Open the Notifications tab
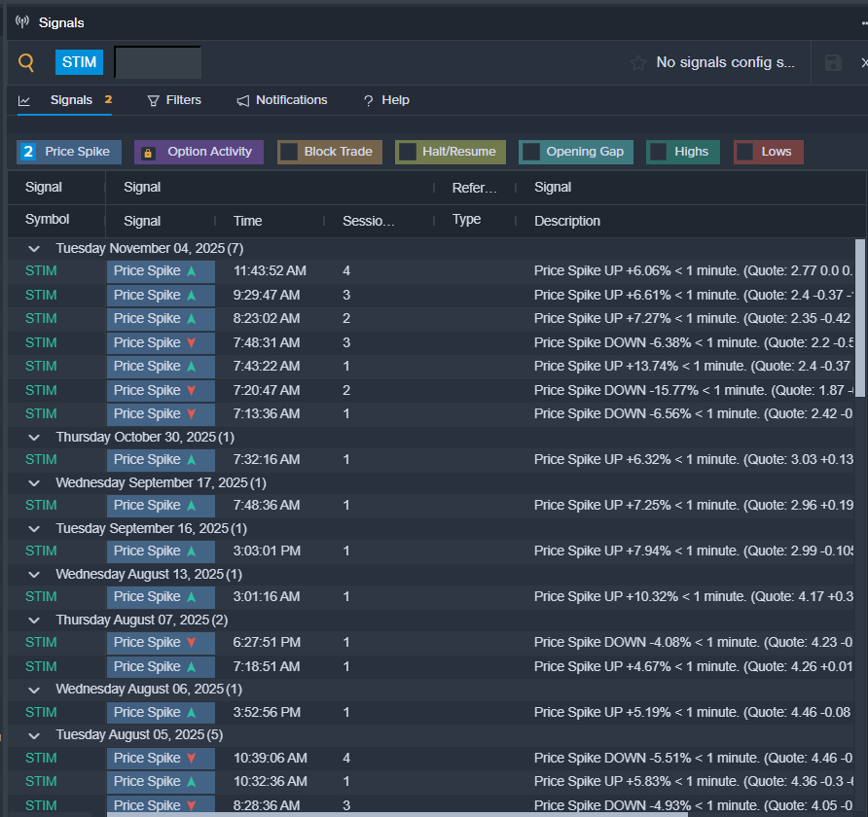The image size is (868, 817). [291, 100]
